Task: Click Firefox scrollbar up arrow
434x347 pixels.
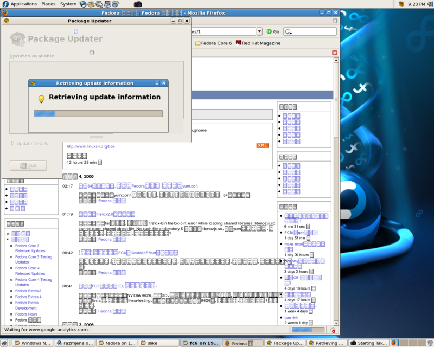Action: 336,60
